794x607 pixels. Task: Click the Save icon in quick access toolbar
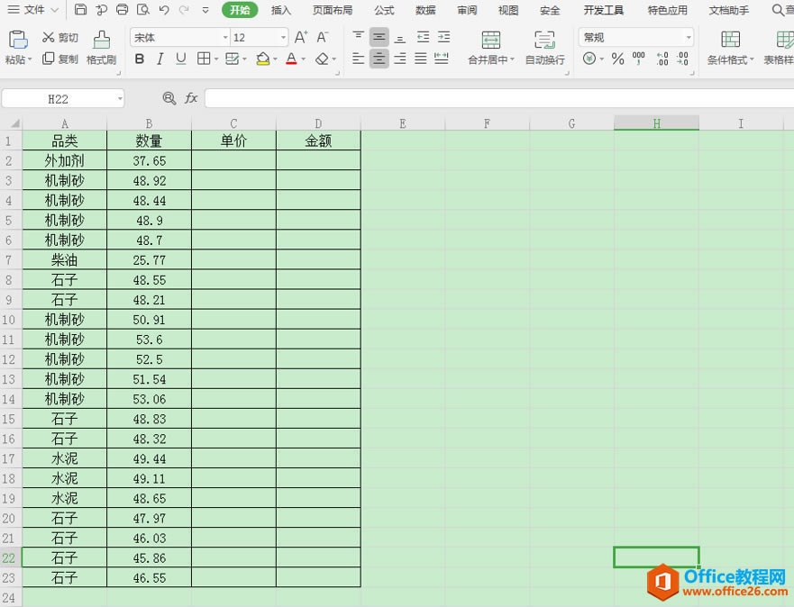pos(80,10)
